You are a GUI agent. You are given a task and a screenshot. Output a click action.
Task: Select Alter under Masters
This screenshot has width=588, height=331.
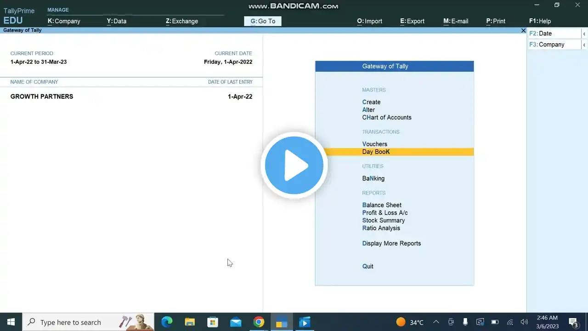pyautogui.click(x=368, y=110)
